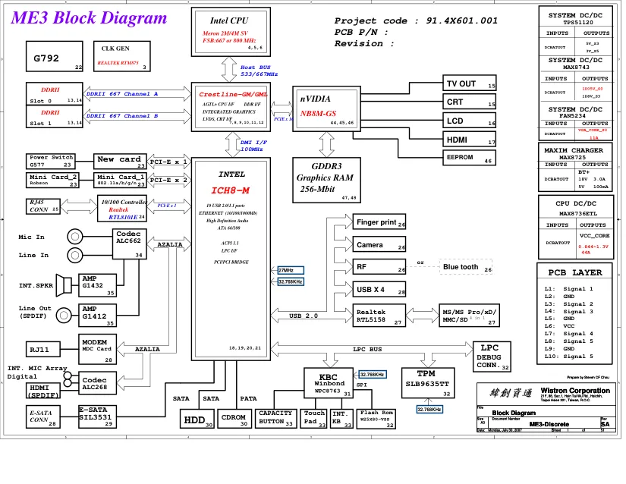The height and width of the screenshot is (484, 626).
Task: Click the Codec ALC268 block
Action: [97, 383]
